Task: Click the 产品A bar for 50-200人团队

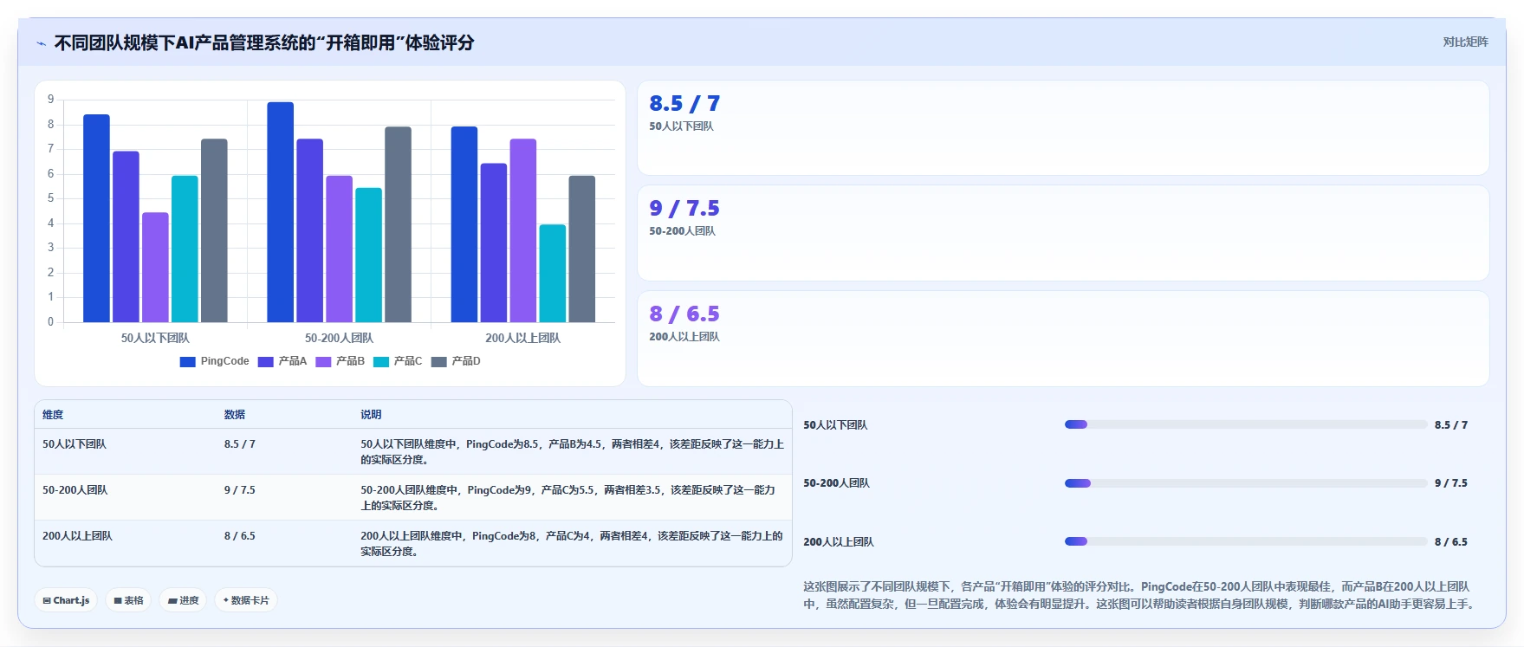Action: coord(309,230)
